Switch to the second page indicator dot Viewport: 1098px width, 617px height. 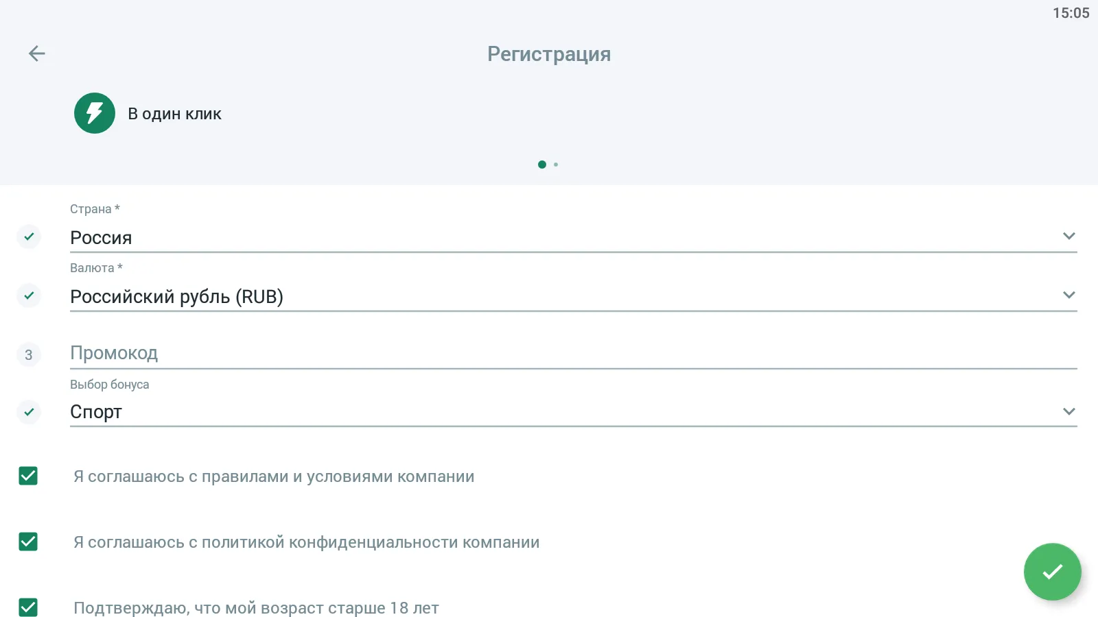(556, 165)
